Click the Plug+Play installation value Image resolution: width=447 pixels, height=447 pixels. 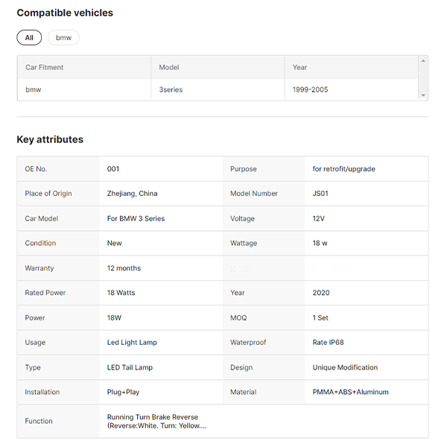coord(124,392)
